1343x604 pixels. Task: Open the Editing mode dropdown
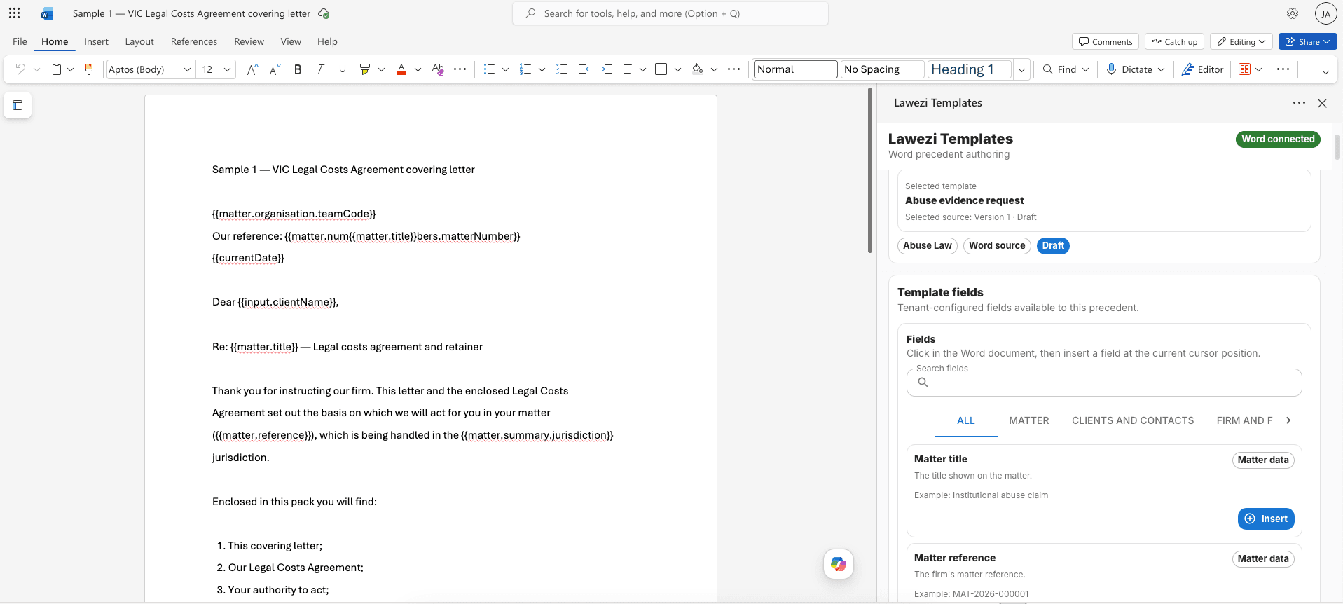pyautogui.click(x=1241, y=41)
